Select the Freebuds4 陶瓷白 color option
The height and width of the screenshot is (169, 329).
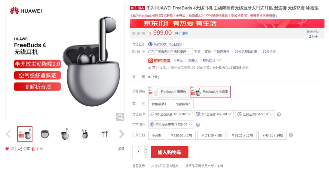[x=168, y=92]
